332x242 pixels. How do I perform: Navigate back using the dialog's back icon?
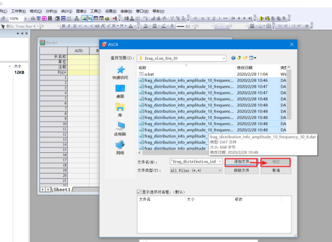click(x=233, y=58)
